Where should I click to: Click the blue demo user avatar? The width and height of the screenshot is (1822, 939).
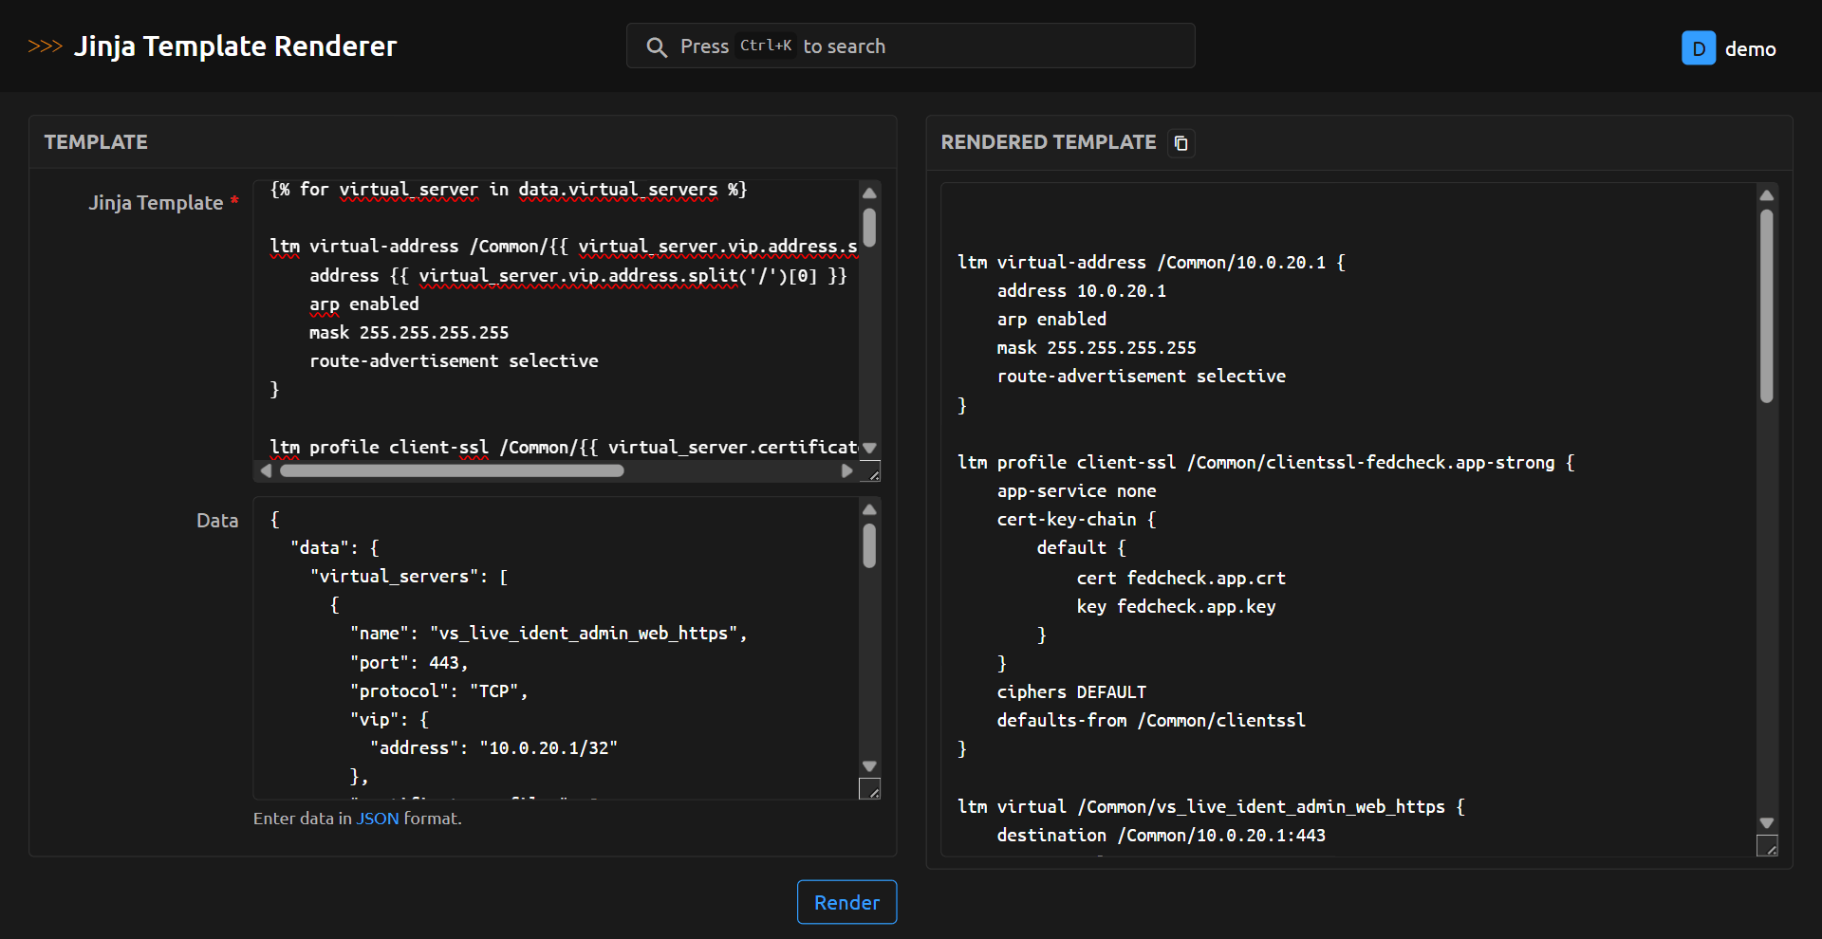[1698, 48]
